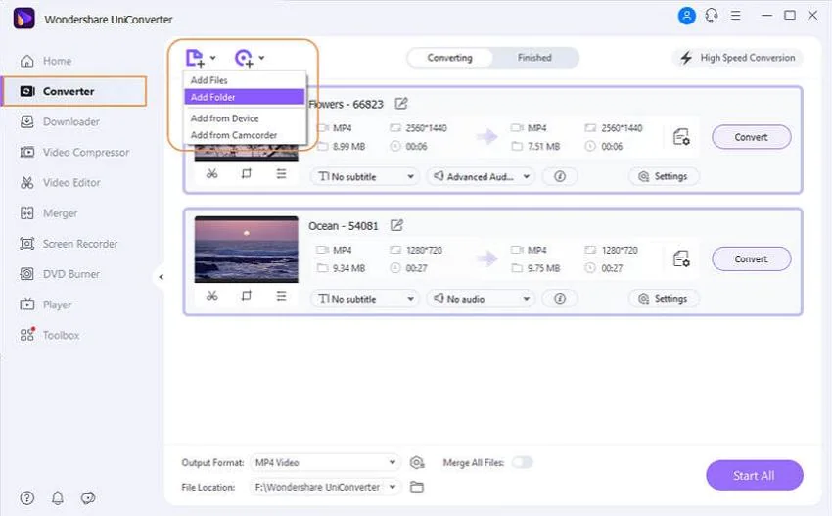
Task: Browse the output folder icon
Action: point(417,487)
